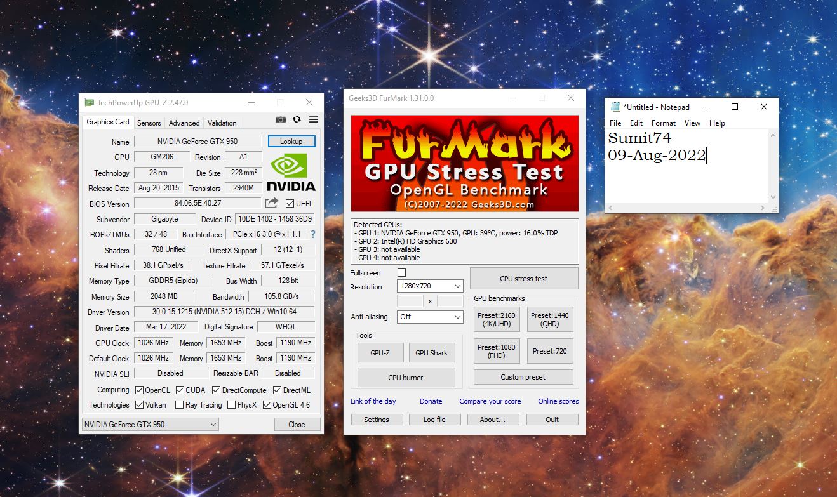Open the Format menu in Notepad
The image size is (837, 497).
point(663,123)
